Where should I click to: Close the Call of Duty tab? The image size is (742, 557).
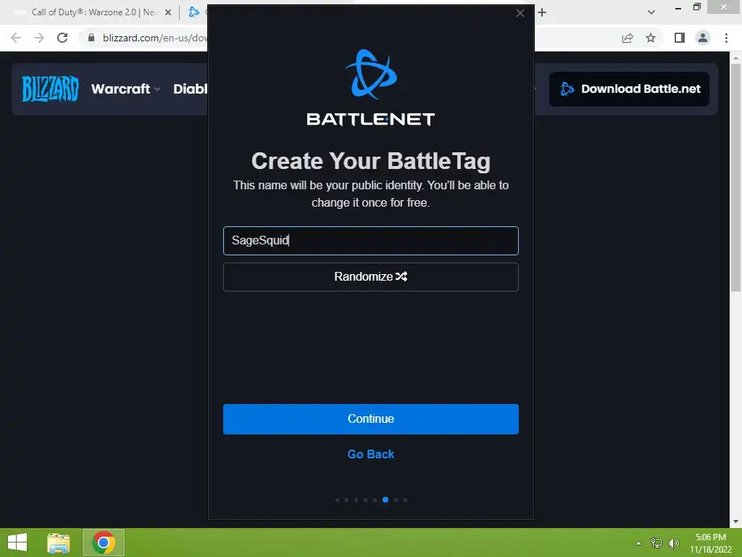[x=168, y=12]
